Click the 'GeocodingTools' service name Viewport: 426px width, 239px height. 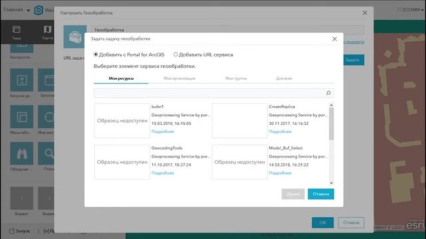167,148
